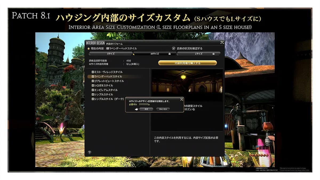Select the Mサイズ tab
The image size is (320, 180).
click(x=155, y=54)
